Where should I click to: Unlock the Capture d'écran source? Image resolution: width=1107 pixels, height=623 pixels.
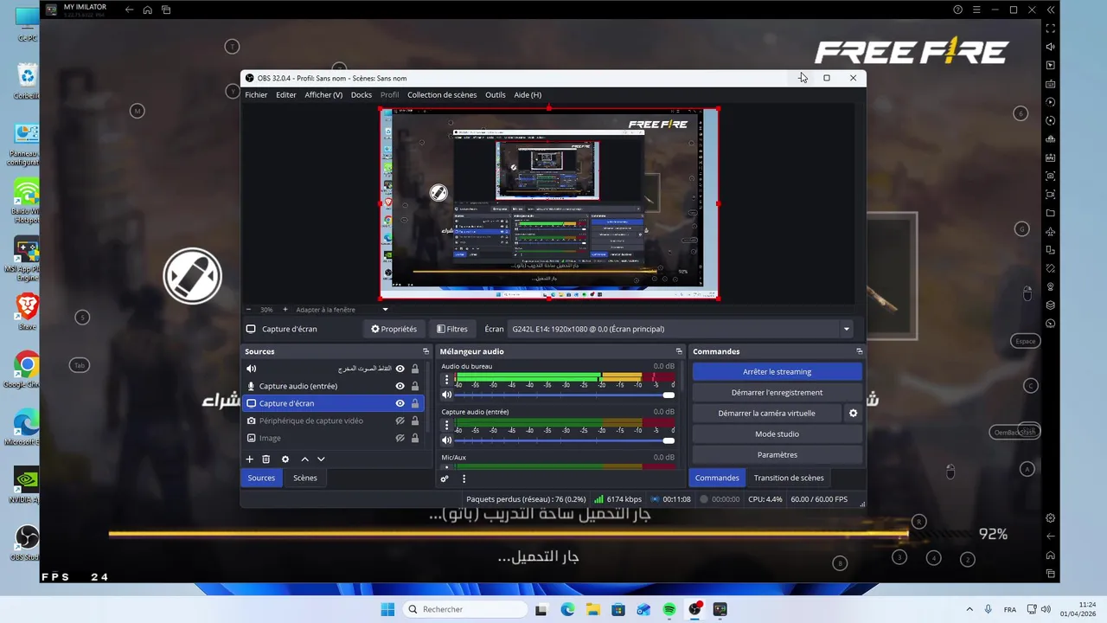(x=415, y=403)
